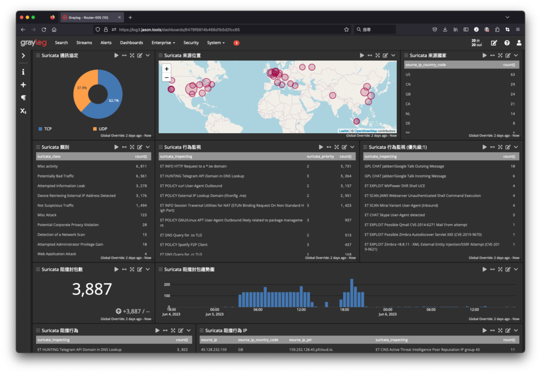This screenshot has height=374, width=541.
Task: Open Suricata 類別 widget action menu
Action: pyautogui.click(x=148, y=147)
